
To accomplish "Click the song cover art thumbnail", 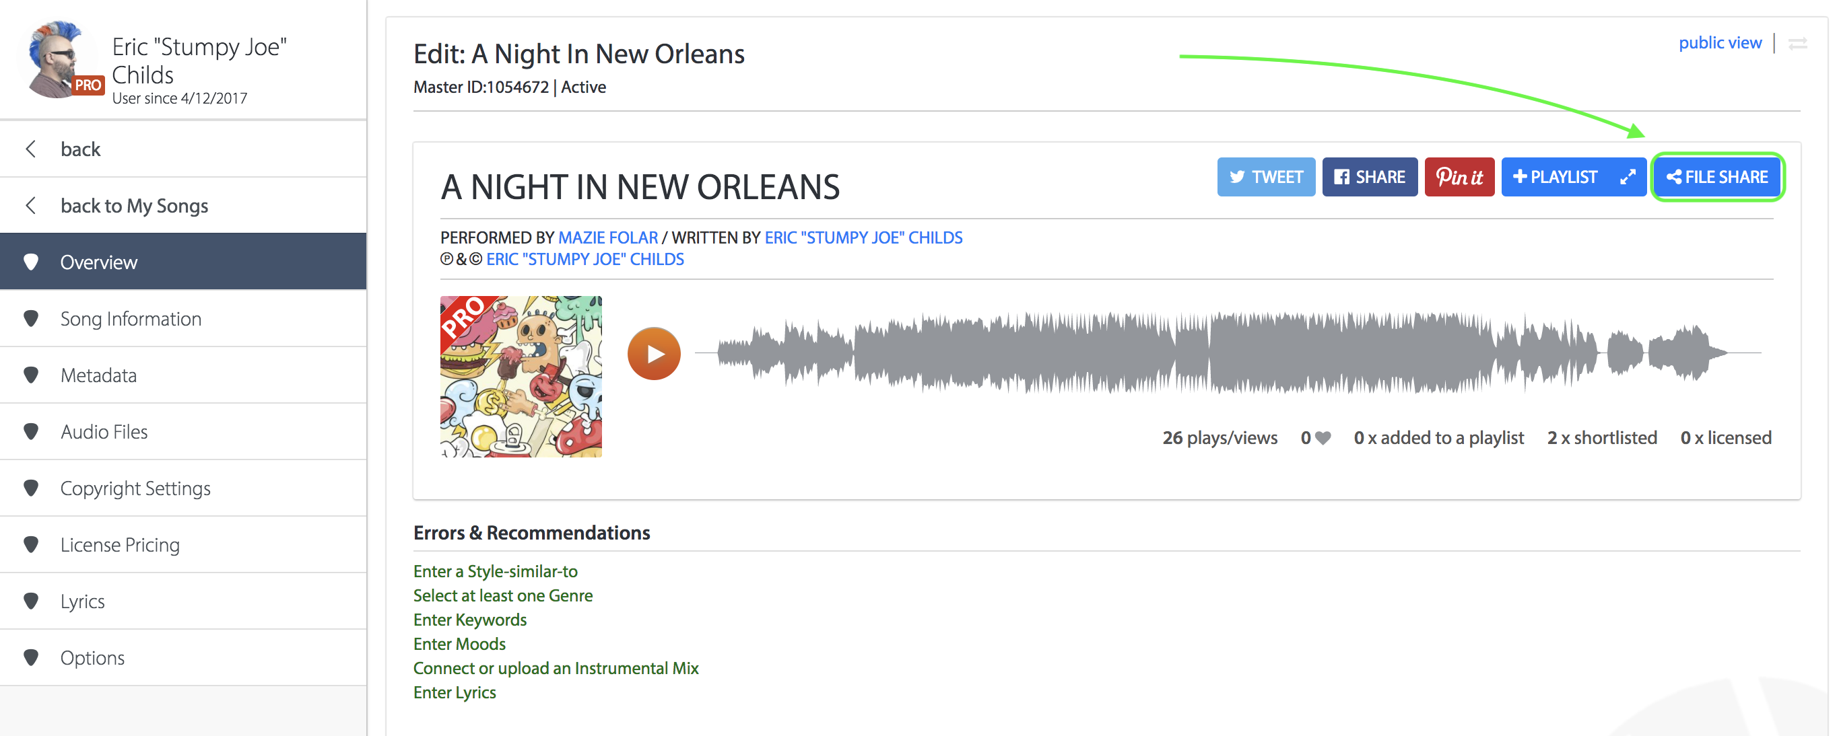I will tap(521, 376).
